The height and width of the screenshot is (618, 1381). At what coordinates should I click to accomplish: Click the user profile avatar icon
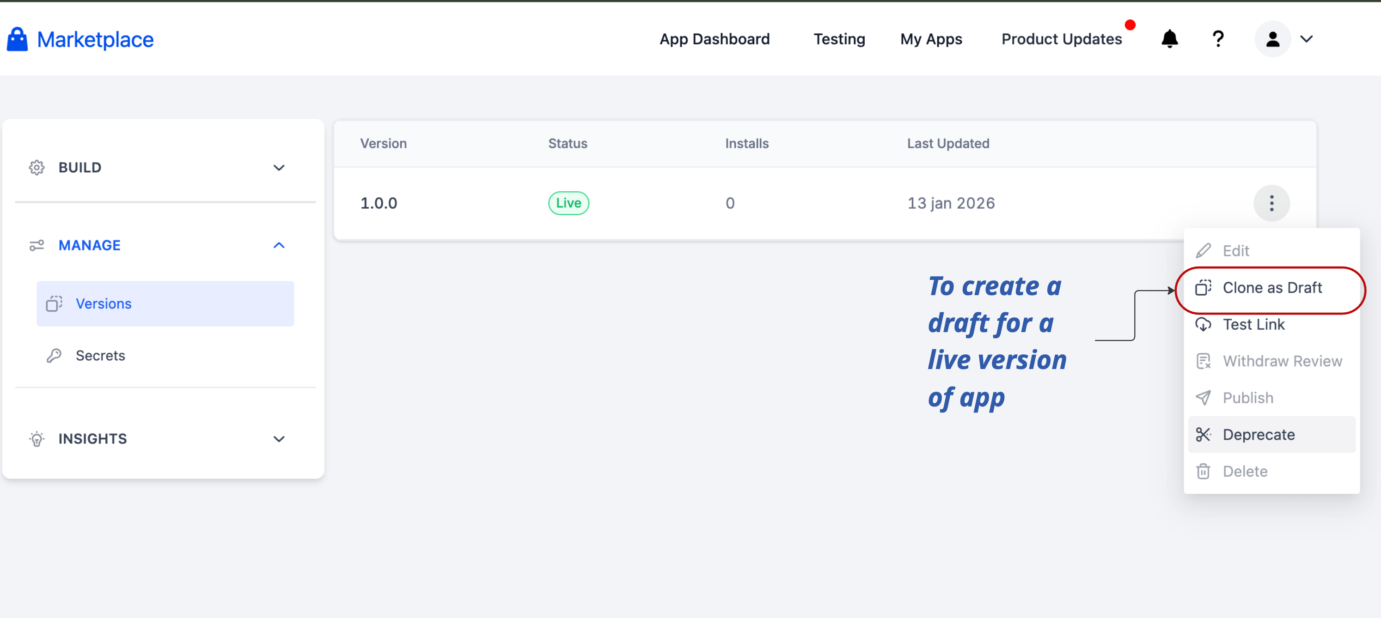tap(1272, 39)
